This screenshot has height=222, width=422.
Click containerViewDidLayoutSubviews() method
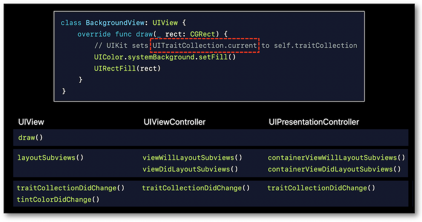point(334,169)
